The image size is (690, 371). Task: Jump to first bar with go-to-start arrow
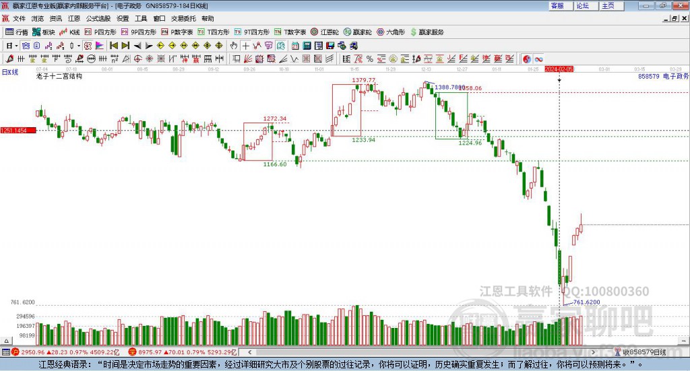(113, 46)
